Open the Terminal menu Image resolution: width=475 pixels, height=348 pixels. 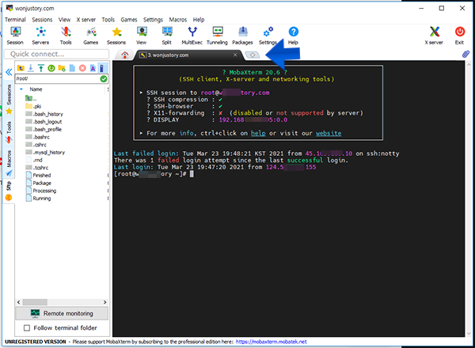coord(15,20)
